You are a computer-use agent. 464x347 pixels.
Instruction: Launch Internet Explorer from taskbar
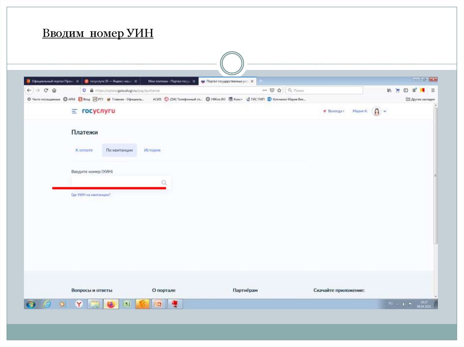tap(47, 304)
